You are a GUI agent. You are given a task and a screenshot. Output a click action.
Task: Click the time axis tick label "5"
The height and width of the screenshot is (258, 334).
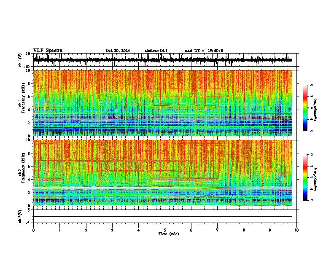pos(165,230)
